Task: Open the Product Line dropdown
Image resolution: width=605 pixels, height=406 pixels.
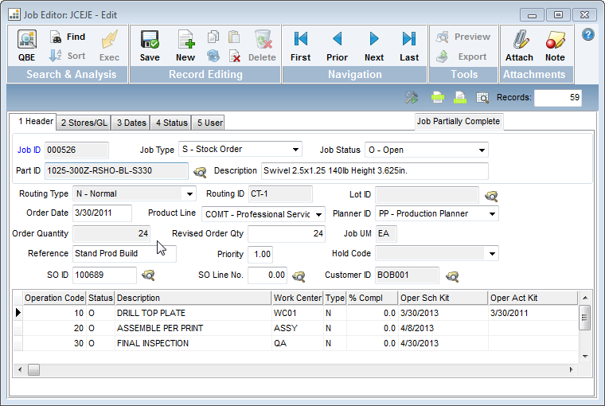Action: point(318,214)
